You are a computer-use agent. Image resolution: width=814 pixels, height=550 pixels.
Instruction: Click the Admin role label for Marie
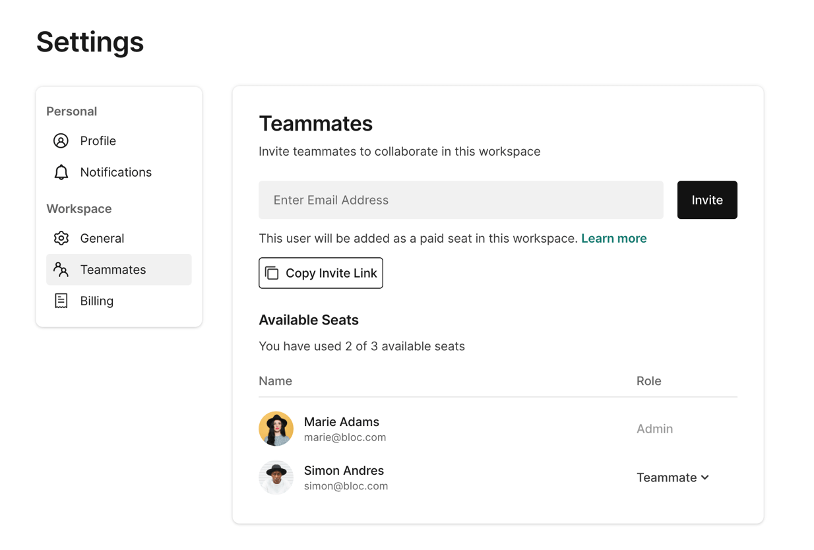654,429
